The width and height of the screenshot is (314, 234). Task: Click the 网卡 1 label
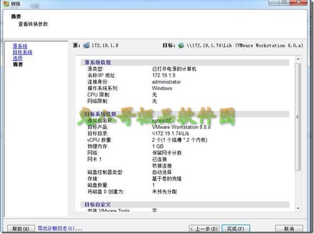[x=95, y=159]
